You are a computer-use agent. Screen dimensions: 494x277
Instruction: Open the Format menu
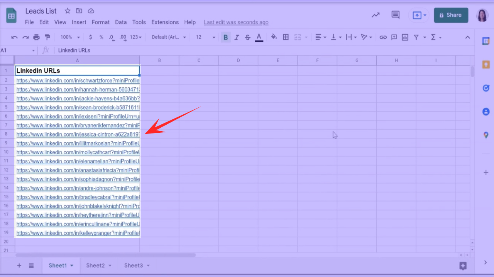(101, 22)
